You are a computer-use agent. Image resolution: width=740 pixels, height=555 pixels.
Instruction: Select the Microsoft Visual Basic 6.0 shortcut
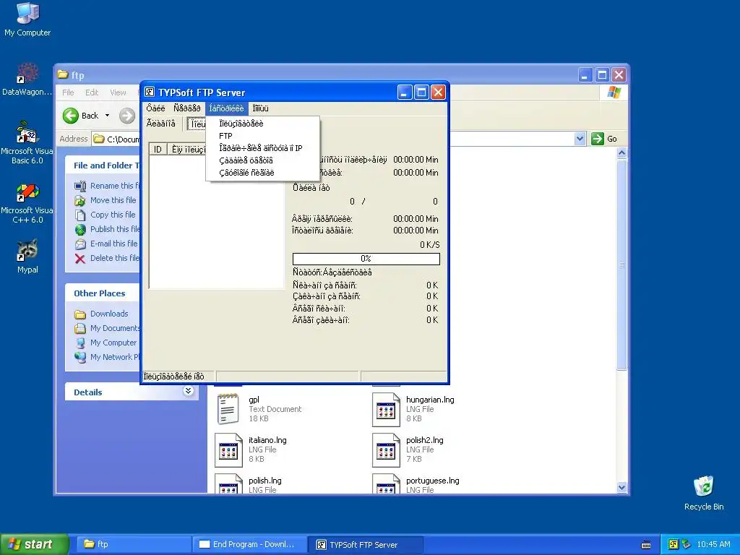point(27,142)
